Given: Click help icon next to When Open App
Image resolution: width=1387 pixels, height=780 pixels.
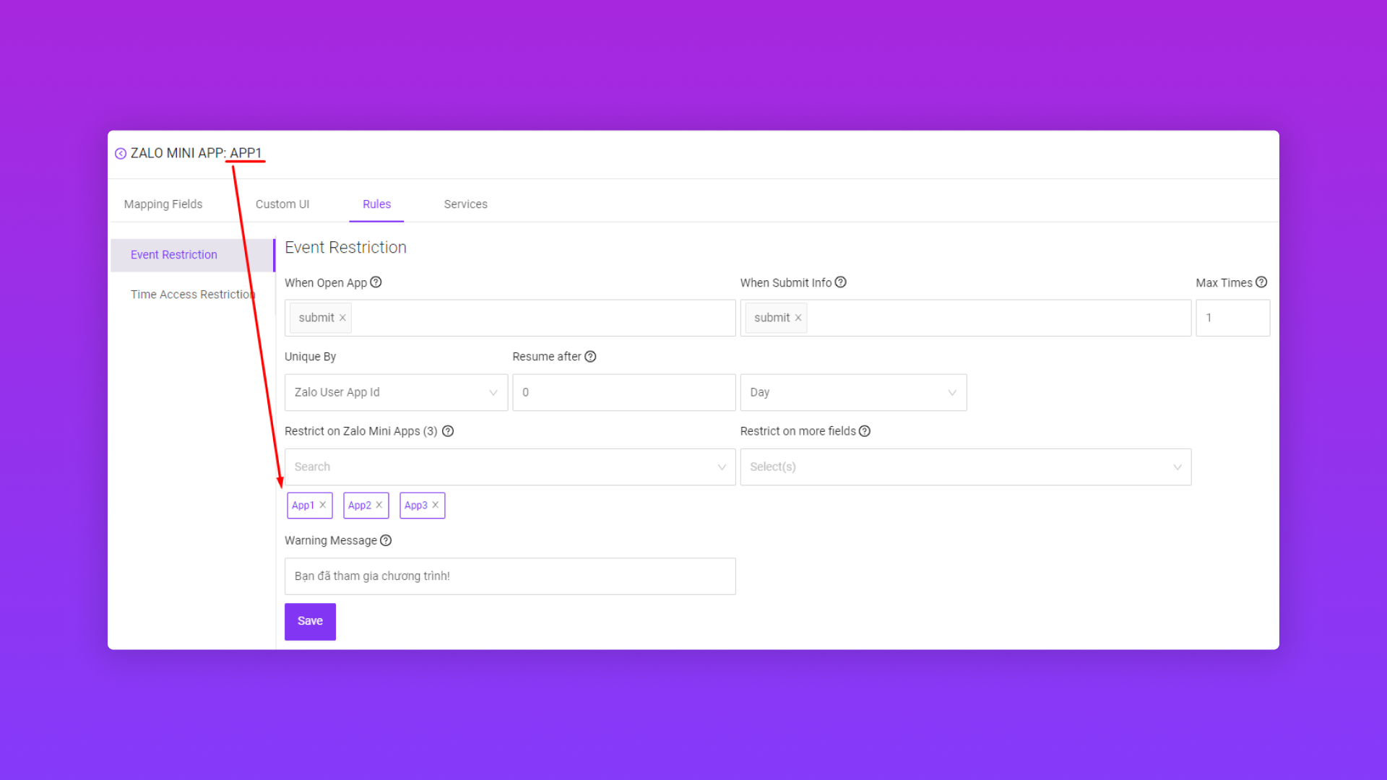Looking at the screenshot, I should 376,282.
